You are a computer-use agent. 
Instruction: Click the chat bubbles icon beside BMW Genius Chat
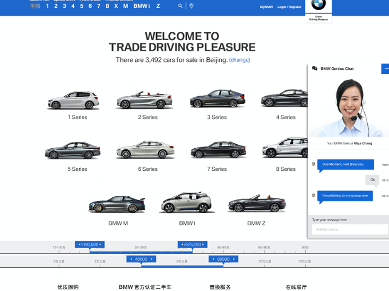tap(315, 68)
